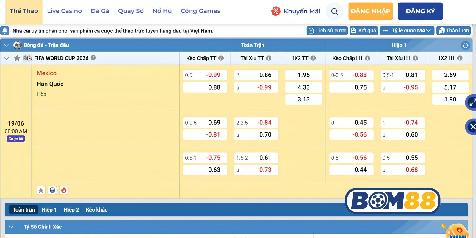Select handicap 0.5-1 odds -0.75

click(x=205, y=158)
